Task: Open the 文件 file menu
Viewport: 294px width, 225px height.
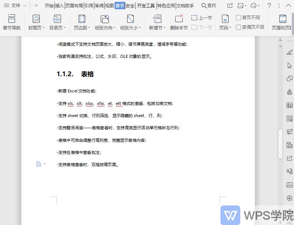Action: [x=15, y=6]
